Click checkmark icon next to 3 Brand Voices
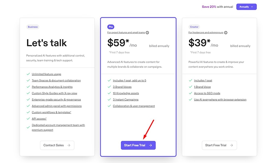The height and width of the screenshot is (163, 273). (x=109, y=87)
